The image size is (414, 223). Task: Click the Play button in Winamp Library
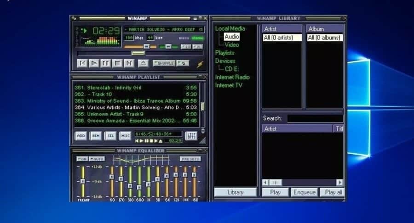point(275,192)
